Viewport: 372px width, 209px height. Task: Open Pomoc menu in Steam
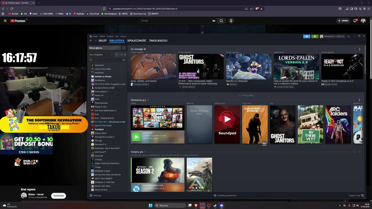[123, 36]
